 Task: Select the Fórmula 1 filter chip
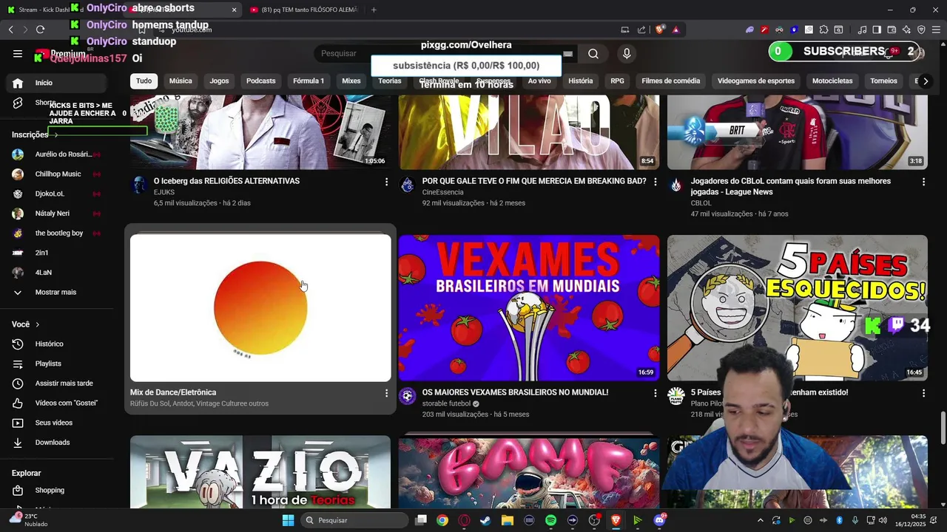tap(309, 81)
